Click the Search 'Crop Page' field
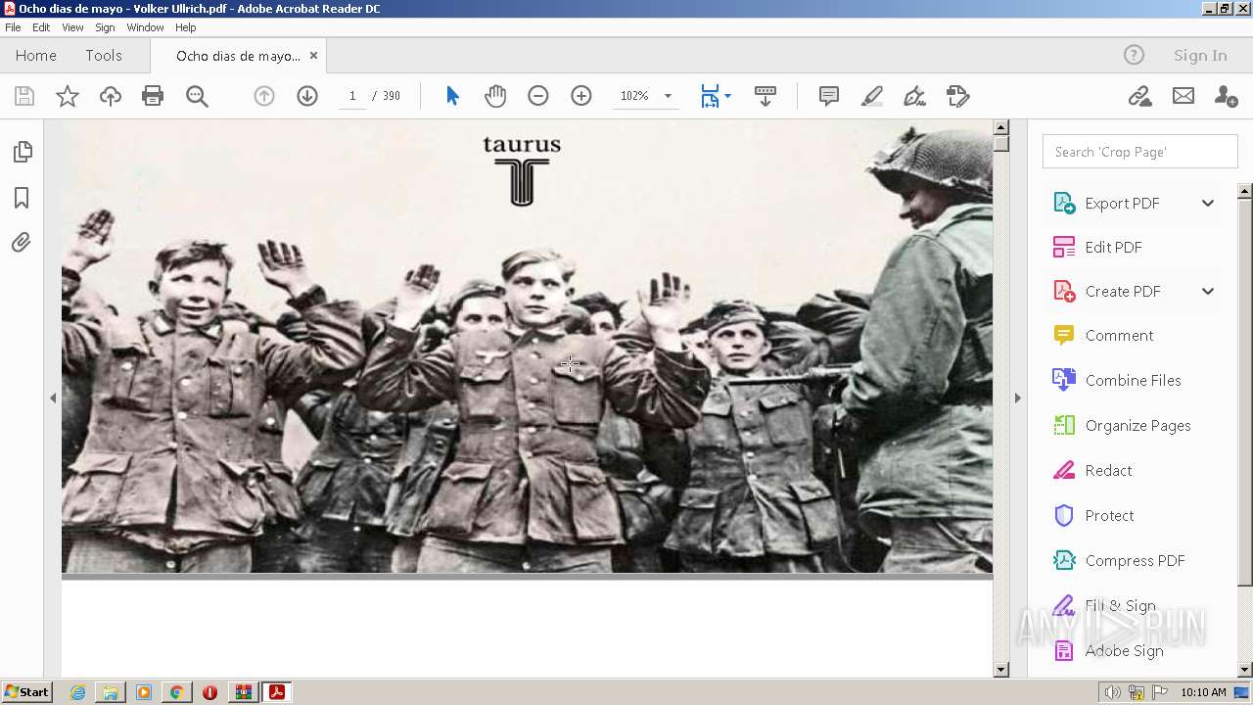Screen dimensions: 1253x705 pyautogui.click(x=1139, y=152)
